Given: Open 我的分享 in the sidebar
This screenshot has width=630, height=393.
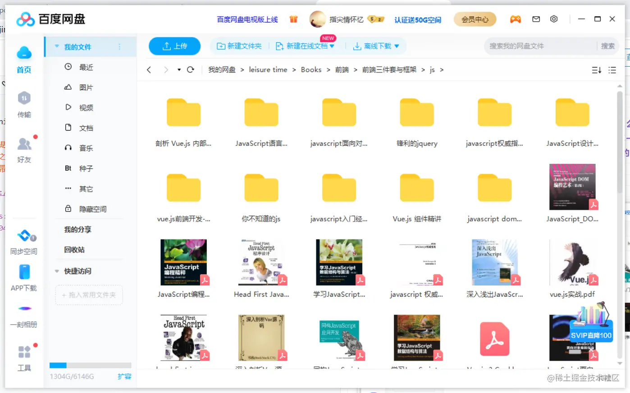Looking at the screenshot, I should (78, 230).
